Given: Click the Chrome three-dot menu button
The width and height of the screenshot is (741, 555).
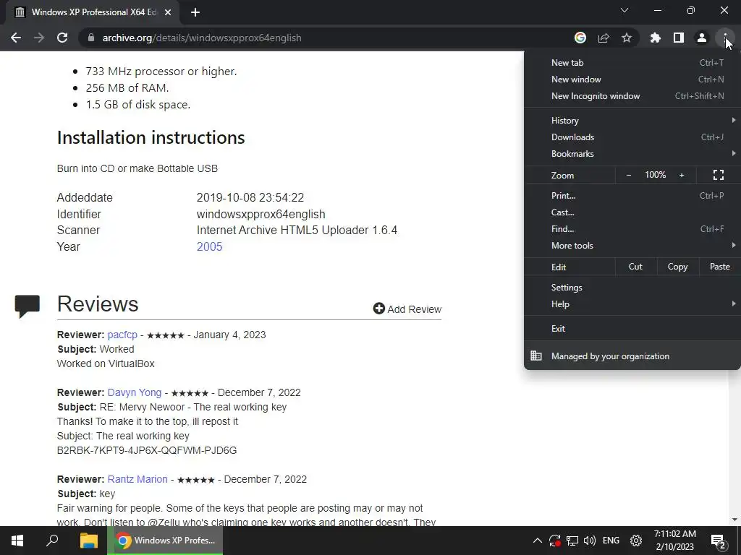Looking at the screenshot, I should tap(725, 38).
